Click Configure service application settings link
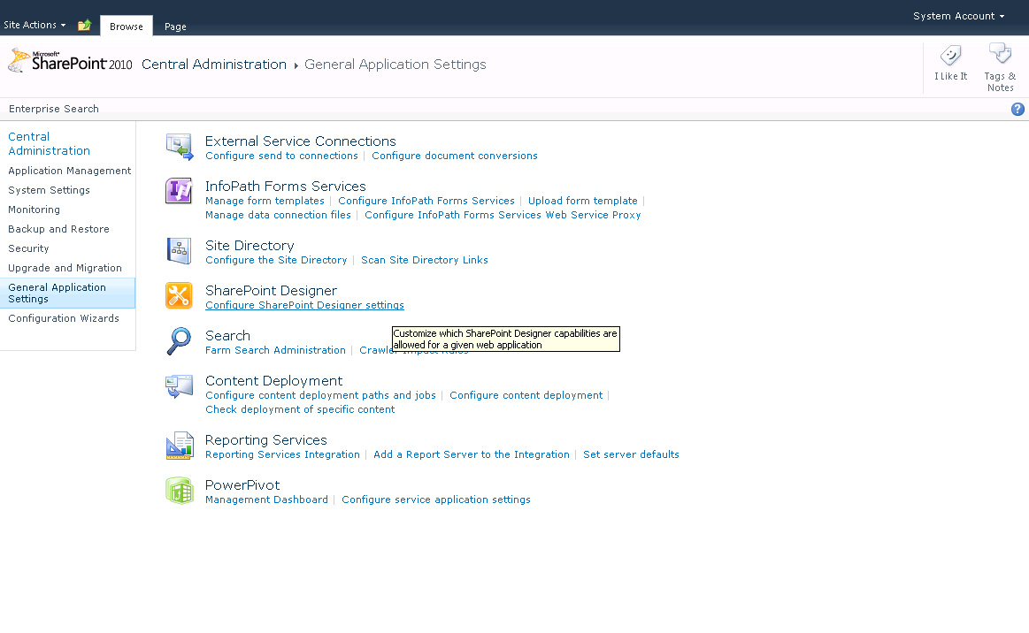 click(435, 500)
